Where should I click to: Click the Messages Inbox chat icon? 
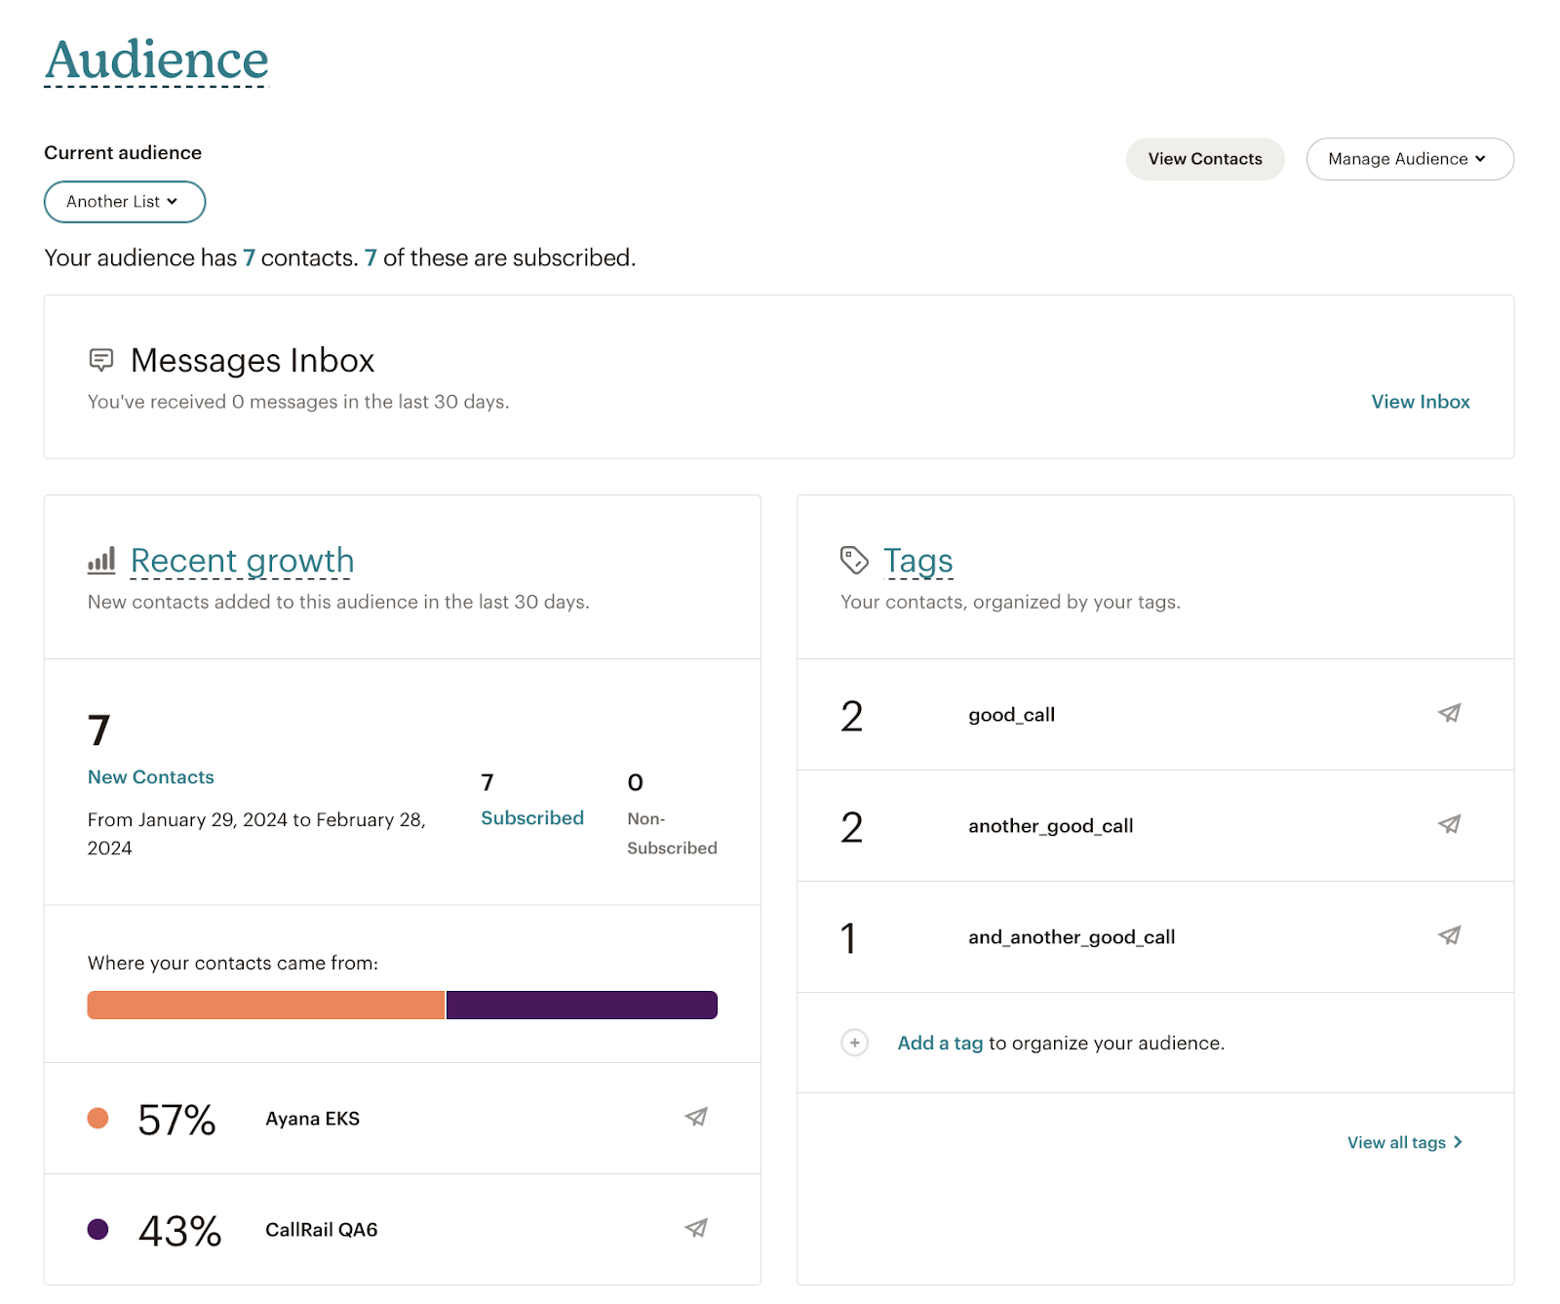(101, 360)
